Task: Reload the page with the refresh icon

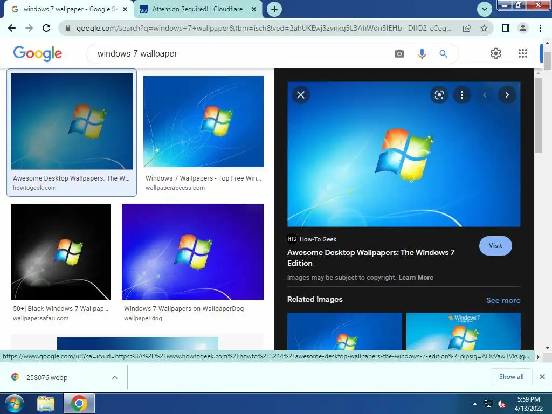Action: [46, 28]
